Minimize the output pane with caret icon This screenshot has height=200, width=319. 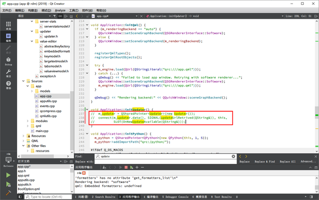310,167
